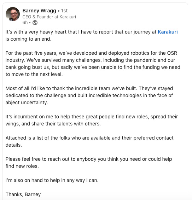Click the 'to move to the next level.' line

point(34,74)
